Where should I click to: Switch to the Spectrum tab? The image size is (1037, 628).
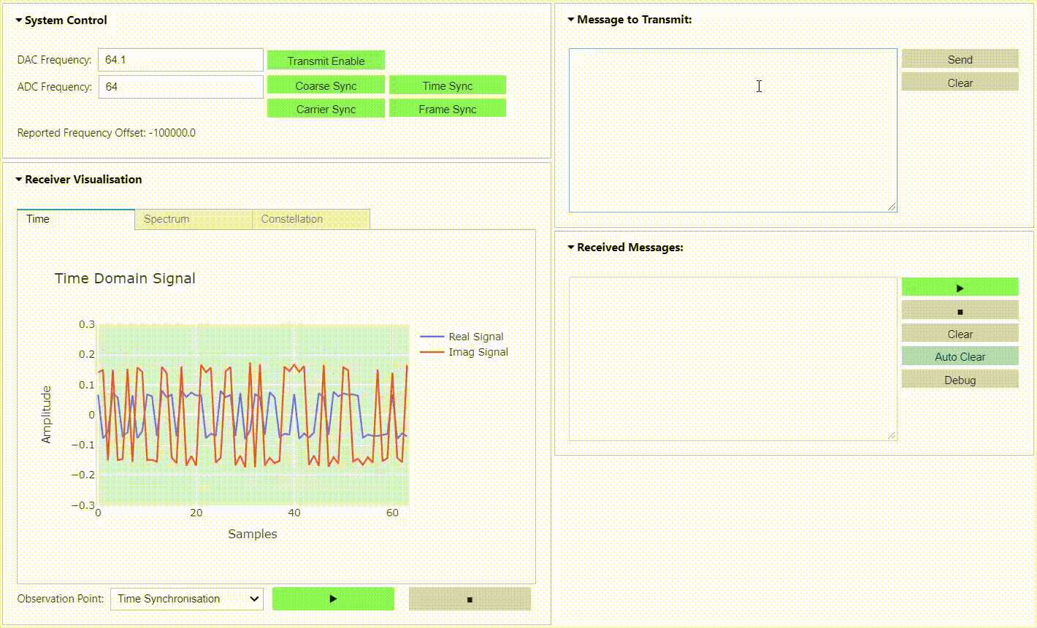tap(194, 219)
